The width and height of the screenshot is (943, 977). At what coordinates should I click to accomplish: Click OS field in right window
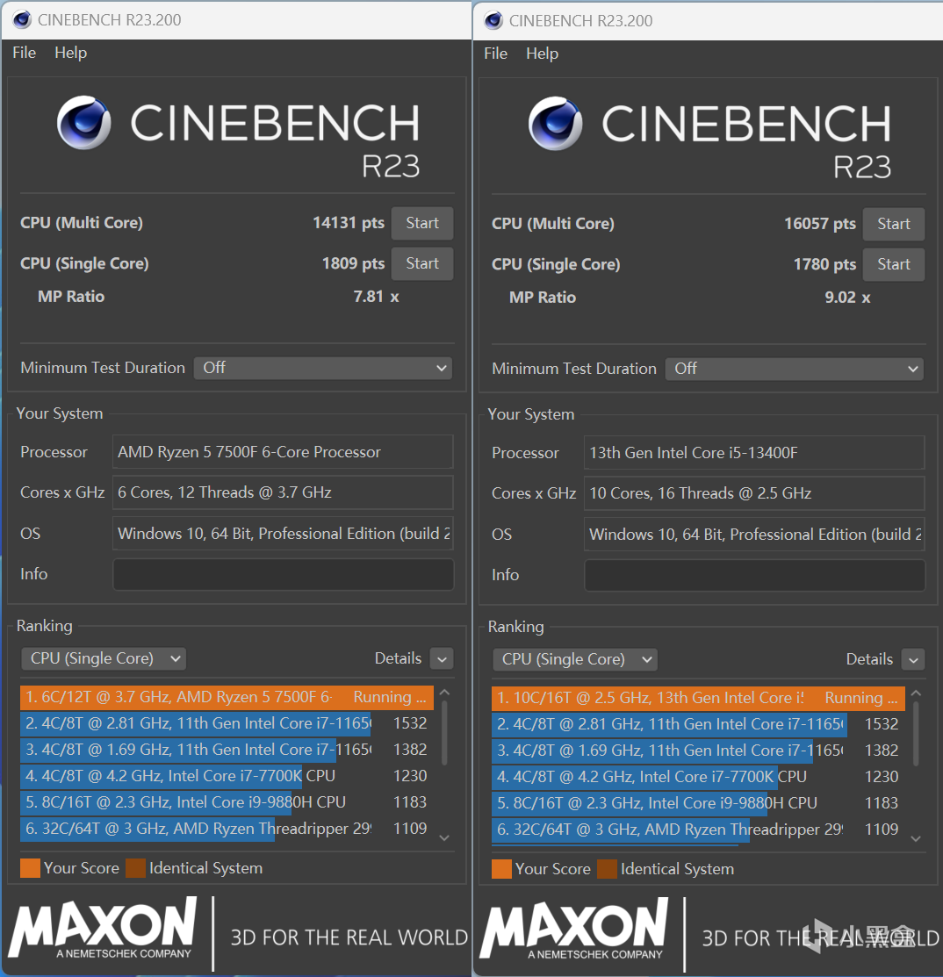click(754, 534)
